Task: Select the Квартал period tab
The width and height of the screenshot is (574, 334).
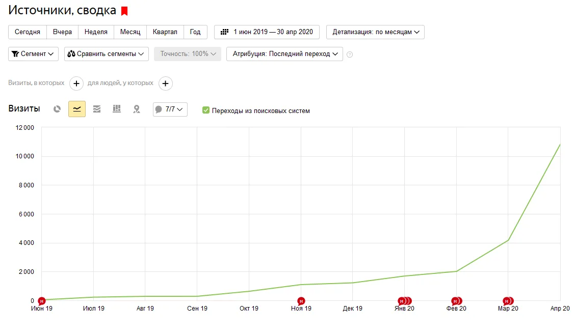Action: click(x=165, y=32)
